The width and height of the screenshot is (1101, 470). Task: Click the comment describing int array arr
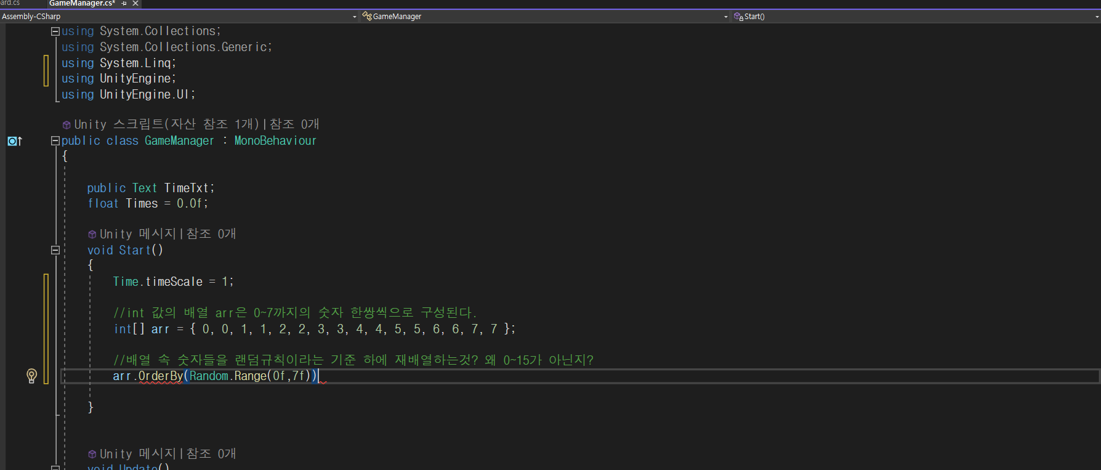coord(295,313)
